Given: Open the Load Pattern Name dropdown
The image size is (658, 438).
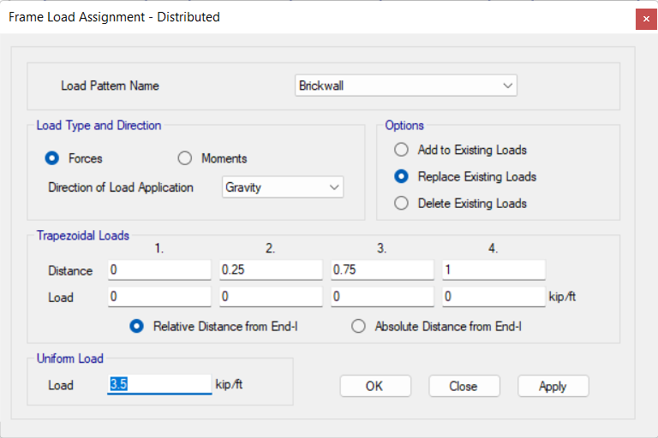Looking at the screenshot, I should click(x=406, y=86).
